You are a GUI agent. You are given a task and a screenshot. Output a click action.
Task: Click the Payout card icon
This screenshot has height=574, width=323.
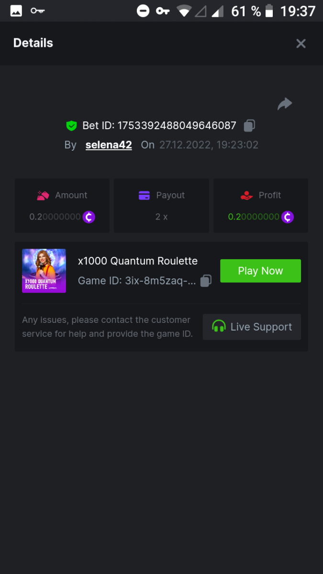coord(144,195)
